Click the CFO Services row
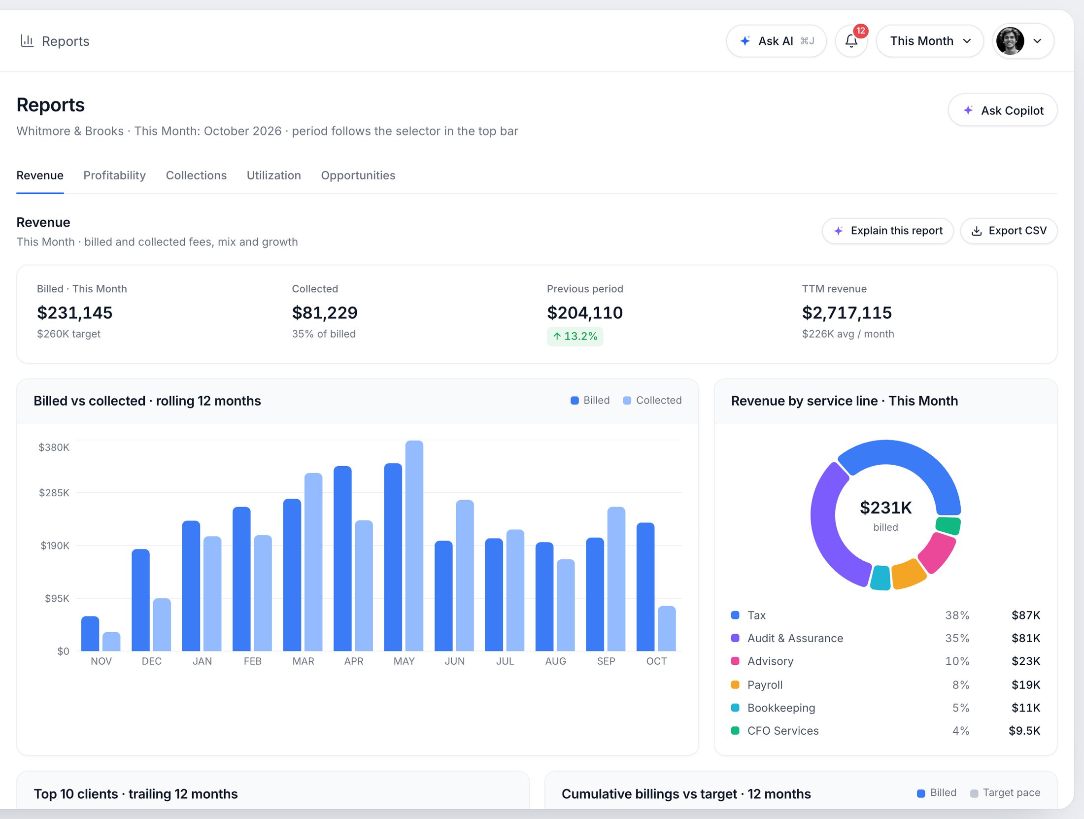 [885, 731]
